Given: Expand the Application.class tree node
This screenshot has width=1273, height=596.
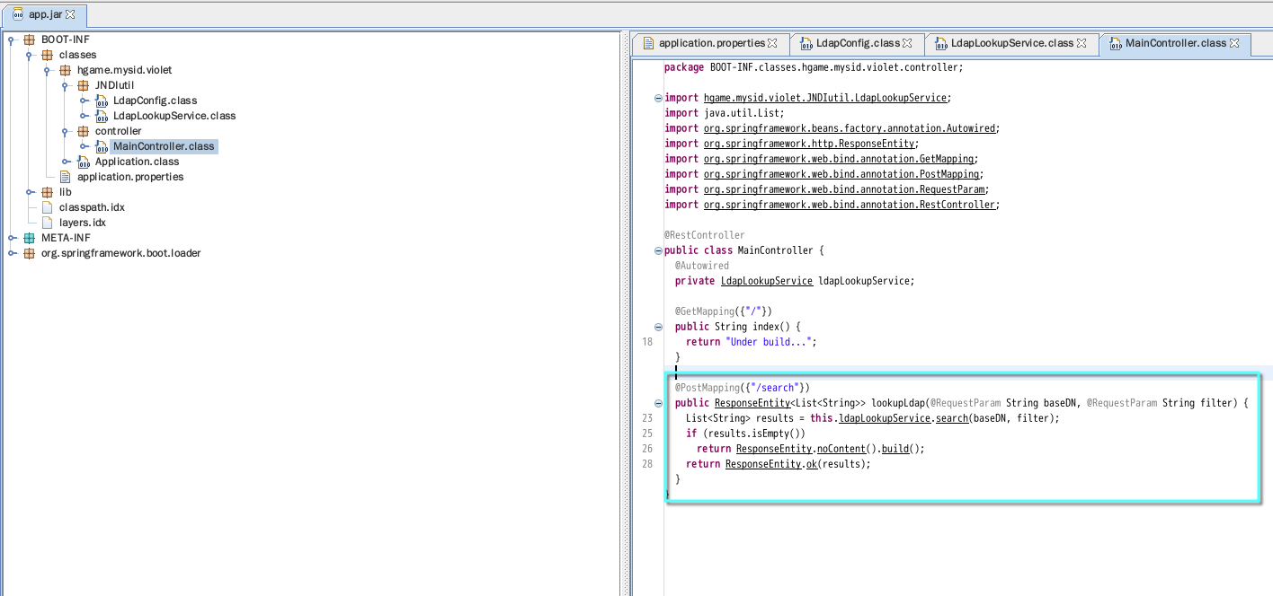Looking at the screenshot, I should pos(67,162).
